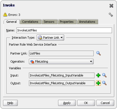
Task: Auto-create the Output variable with the plus icon
Action: tap(98, 83)
